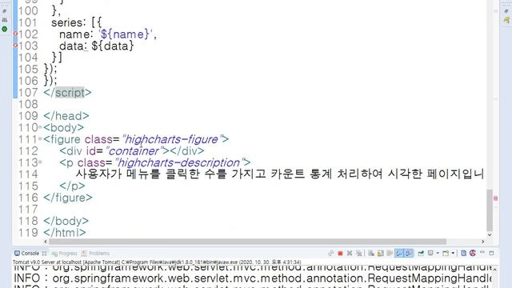Toggle Scroll Lock in the console toolbar
Screen dimensions: 512x288
381,253
